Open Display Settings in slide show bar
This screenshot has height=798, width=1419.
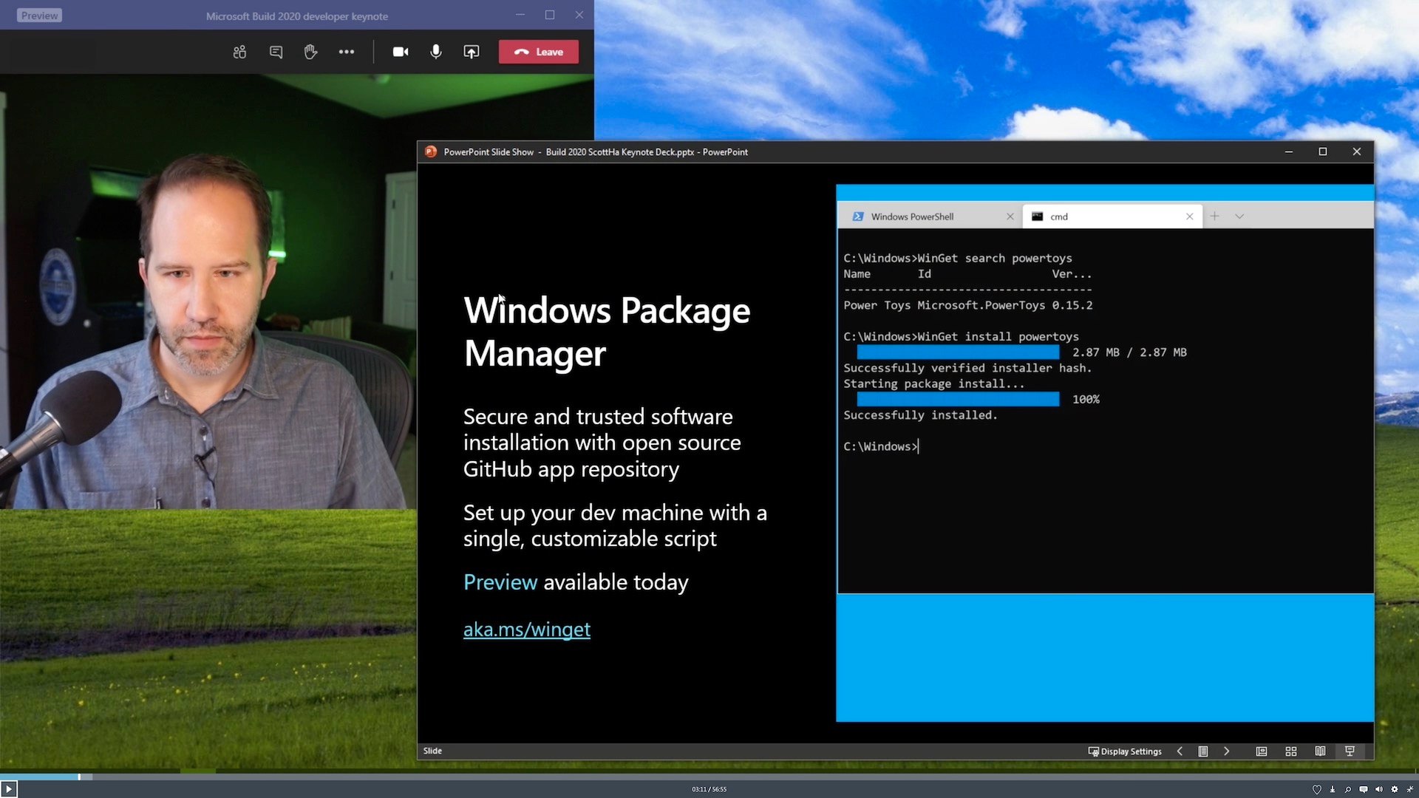pyautogui.click(x=1125, y=751)
